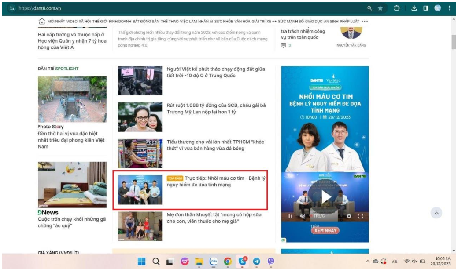Screen dimensions: 458x269
Task: Open MỚI NHẤT menu item
Action: (x=56, y=21)
